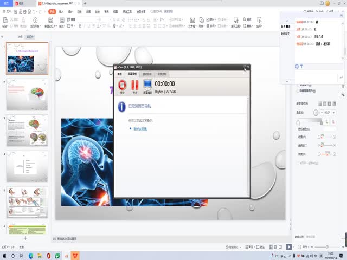Click the screen capture monitor icon
Image resolution: width=347 pixels, height=260 pixels.
click(x=147, y=84)
